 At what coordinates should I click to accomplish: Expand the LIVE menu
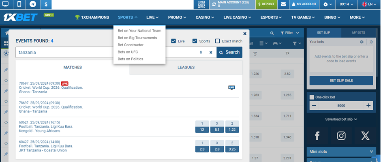coord(152,17)
